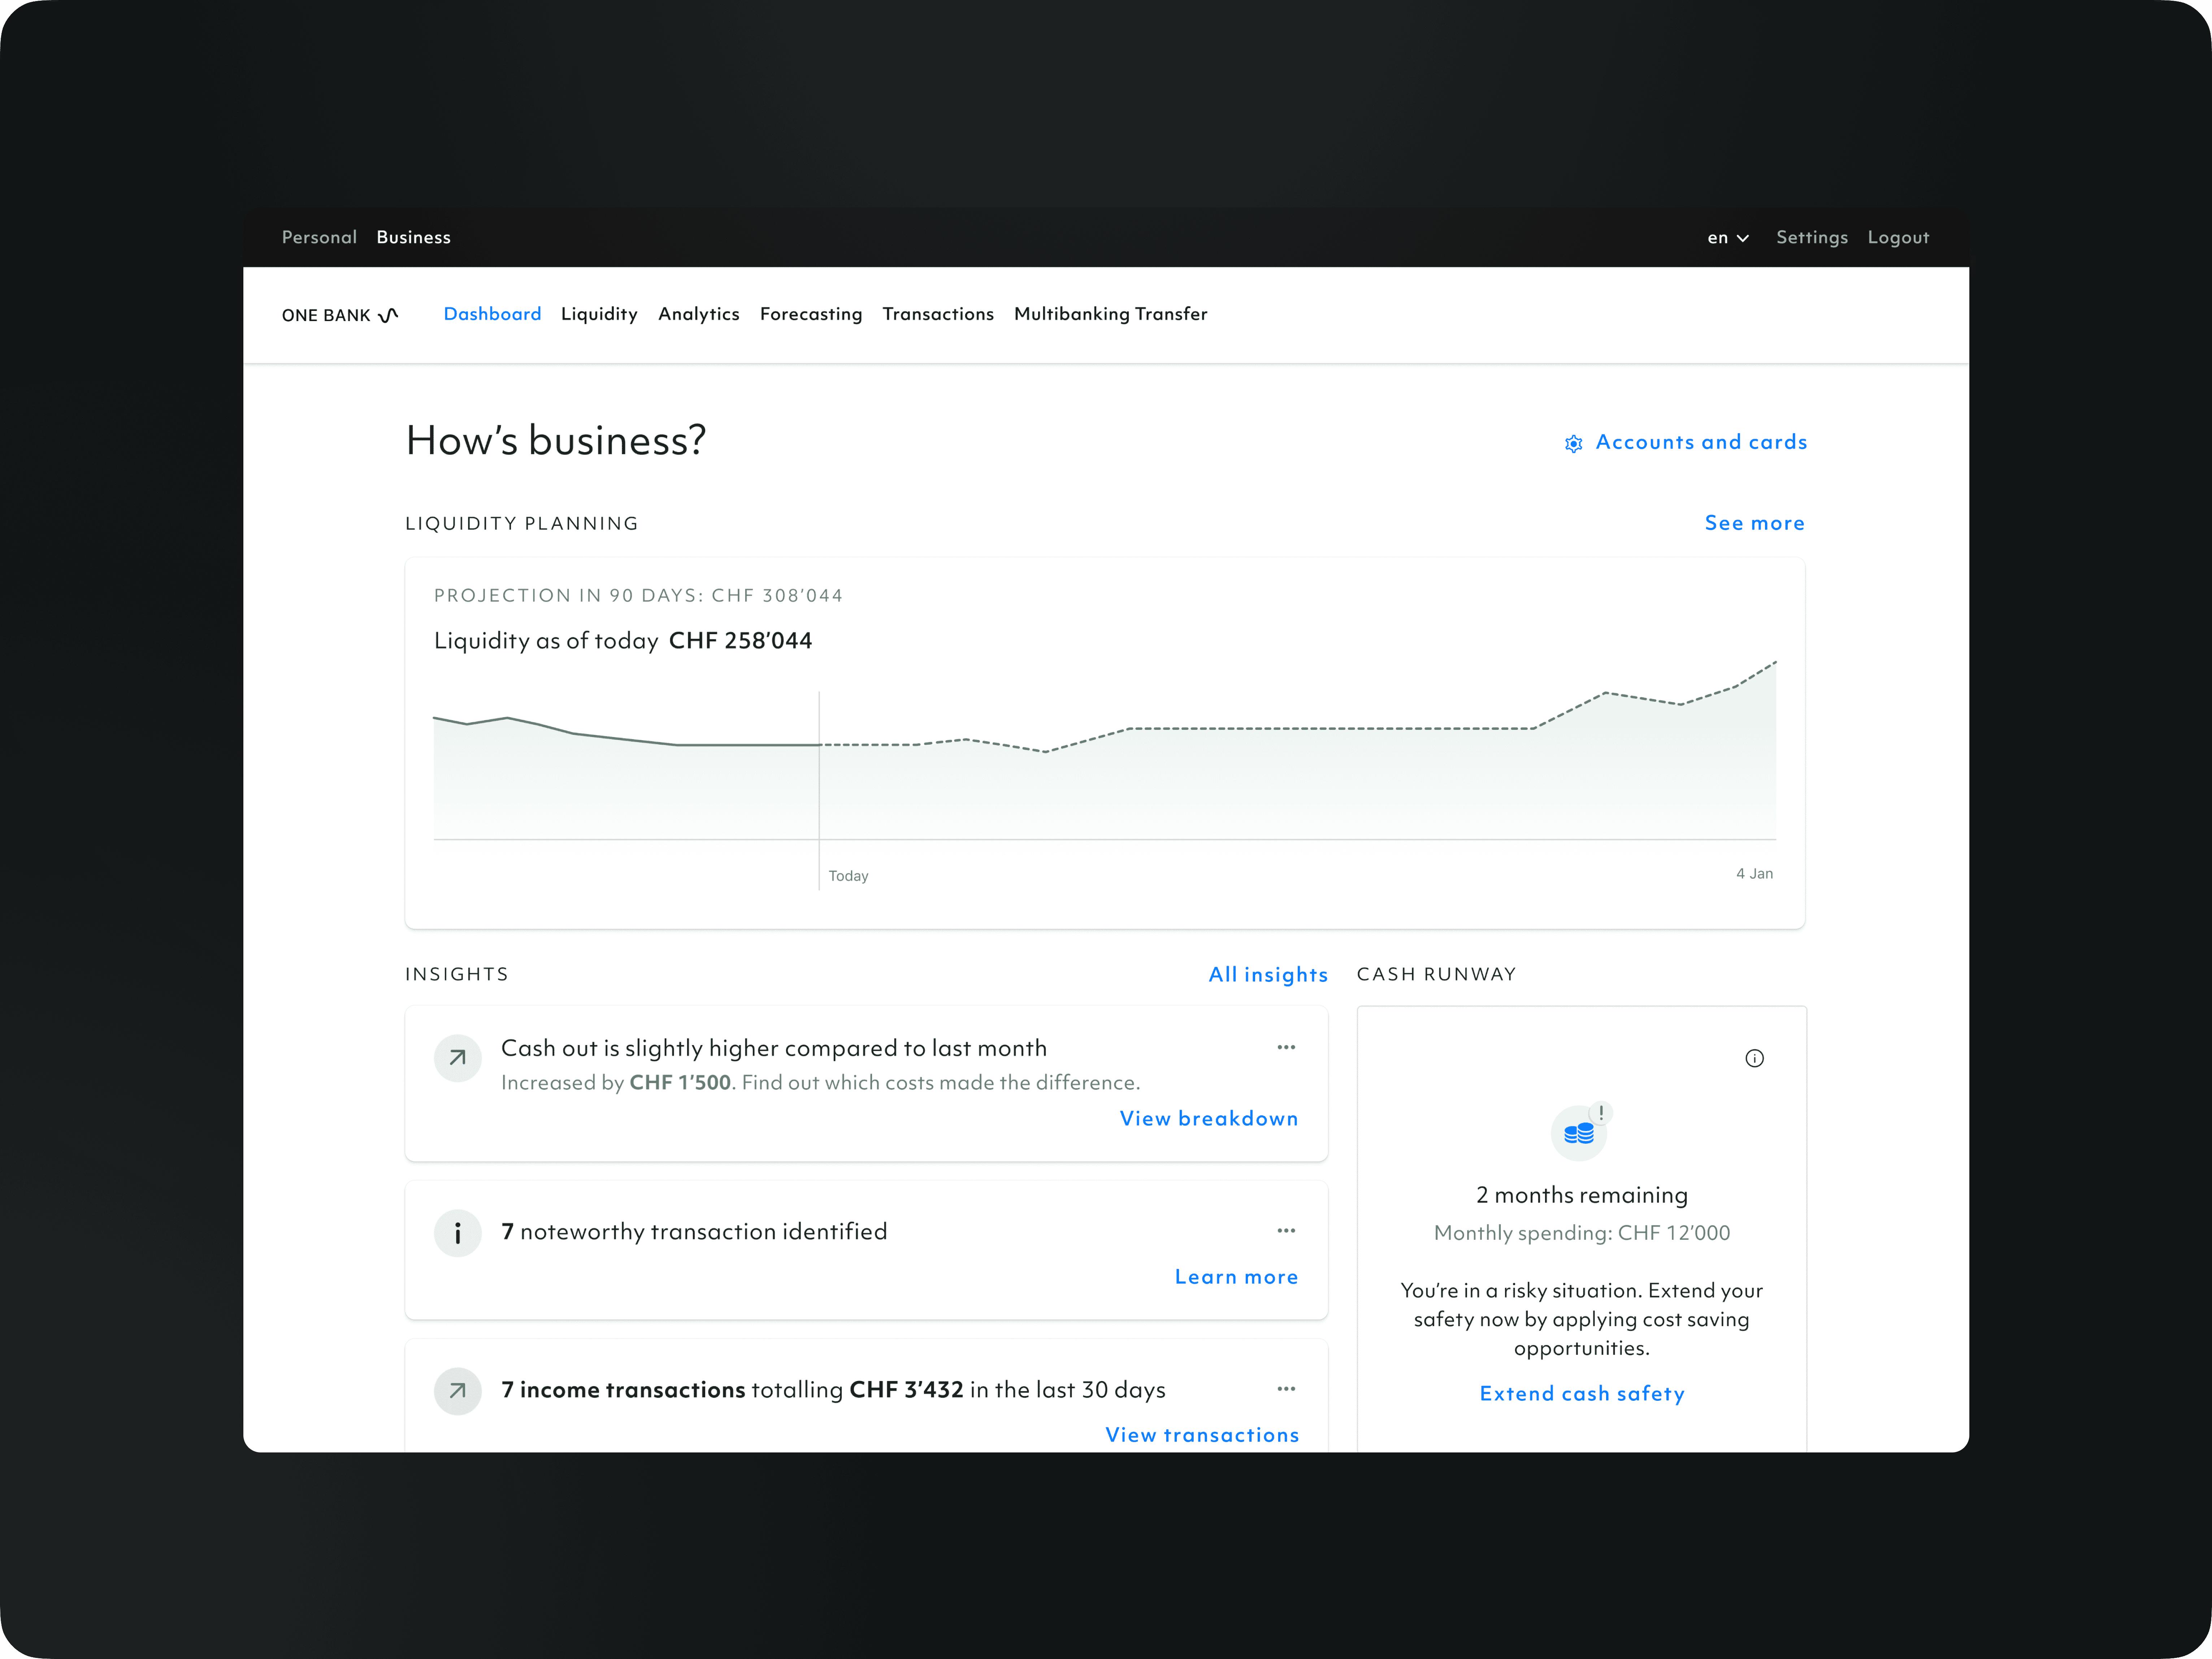The width and height of the screenshot is (2212, 1659).
Task: Click info icon beside noteworthy transaction insight
Action: 458,1232
